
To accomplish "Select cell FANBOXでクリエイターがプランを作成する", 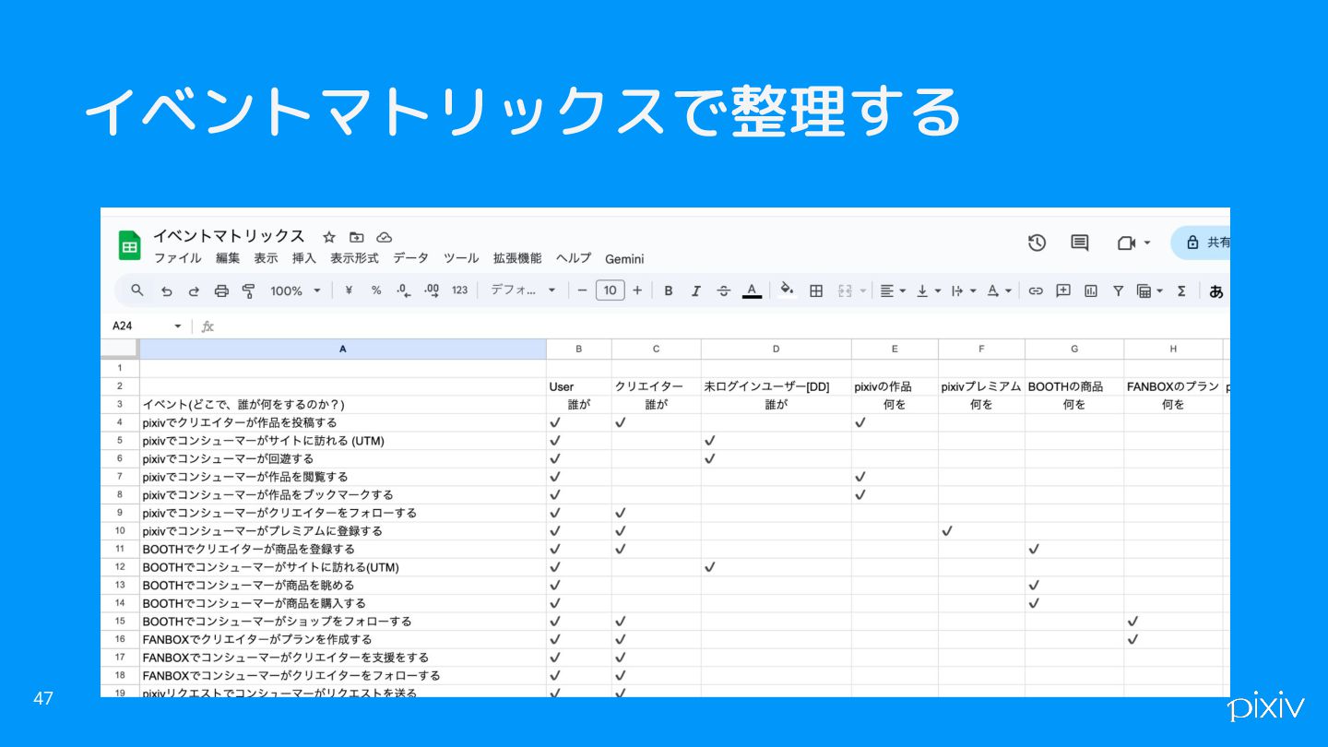I will click(x=342, y=639).
